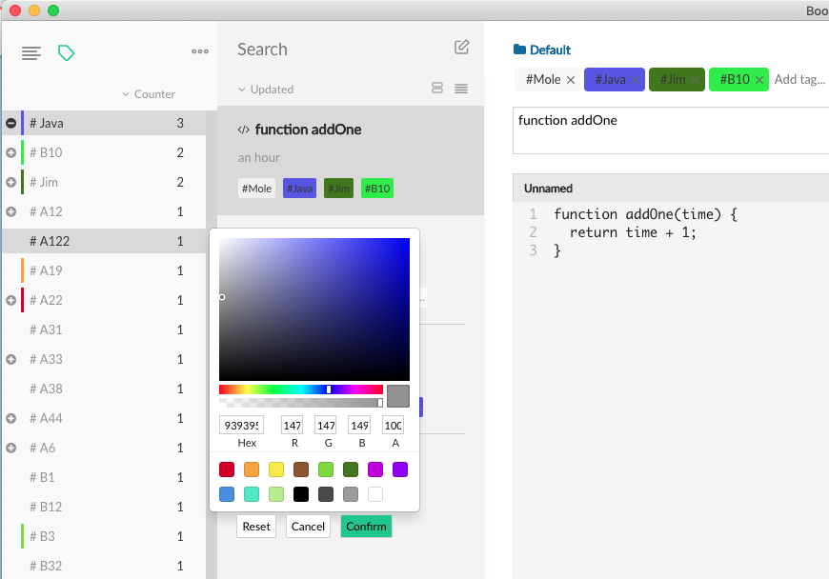
Task: Select the # B3 tag row
Action: pyautogui.click(x=104, y=537)
